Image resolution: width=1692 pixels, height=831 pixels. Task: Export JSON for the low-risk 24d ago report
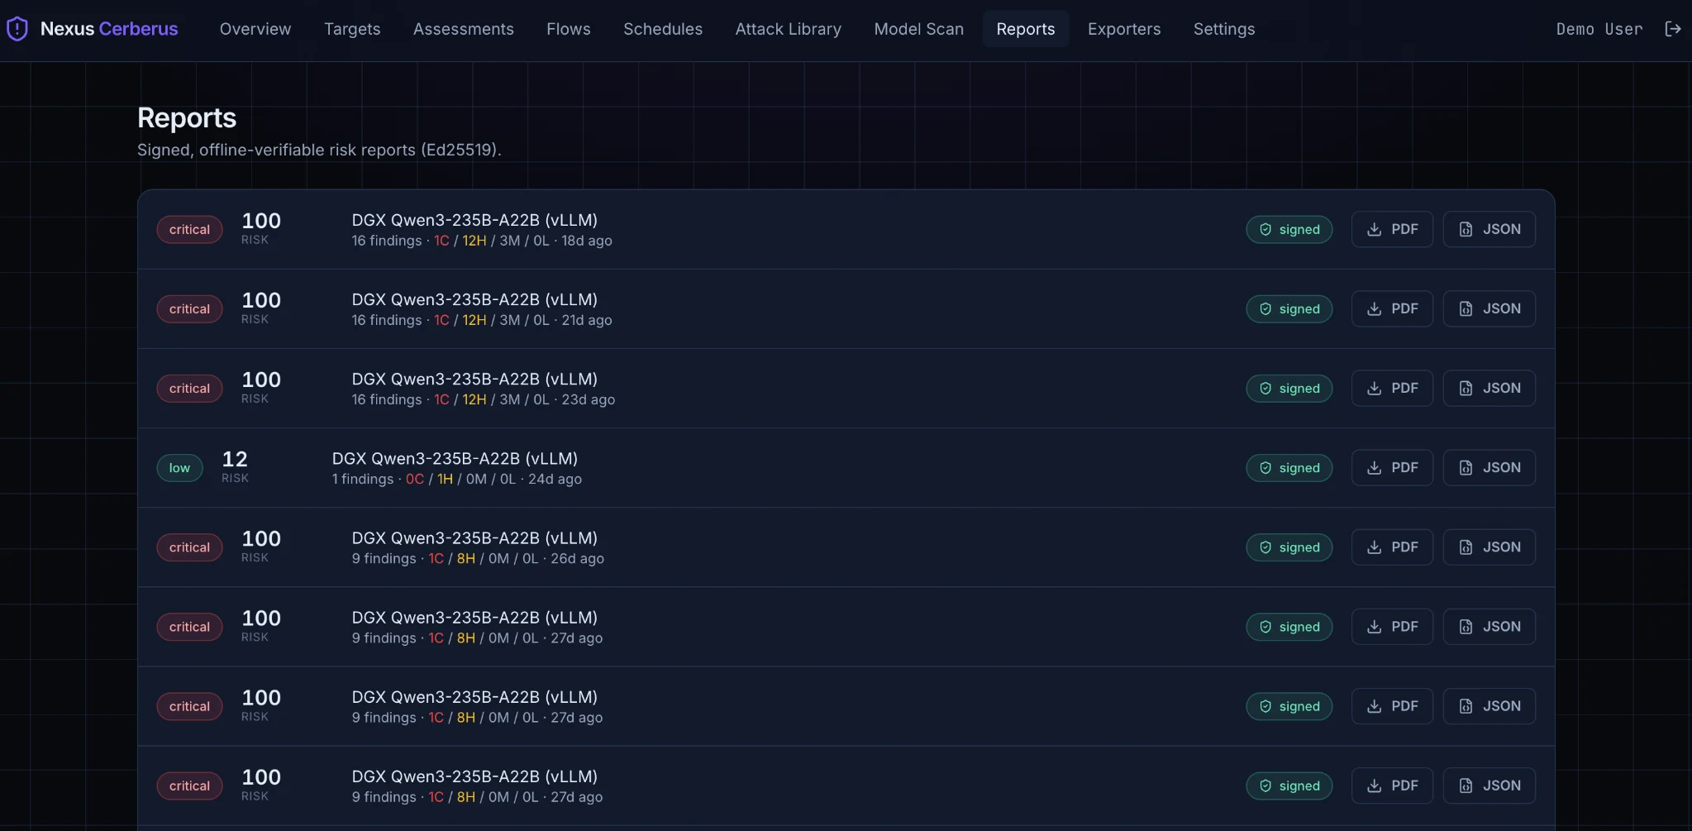tap(1489, 467)
